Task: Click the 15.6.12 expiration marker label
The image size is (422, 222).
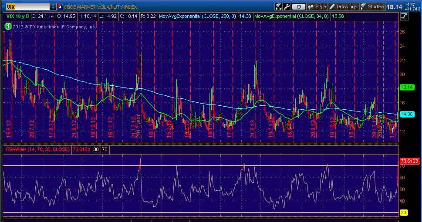Action: [9, 129]
